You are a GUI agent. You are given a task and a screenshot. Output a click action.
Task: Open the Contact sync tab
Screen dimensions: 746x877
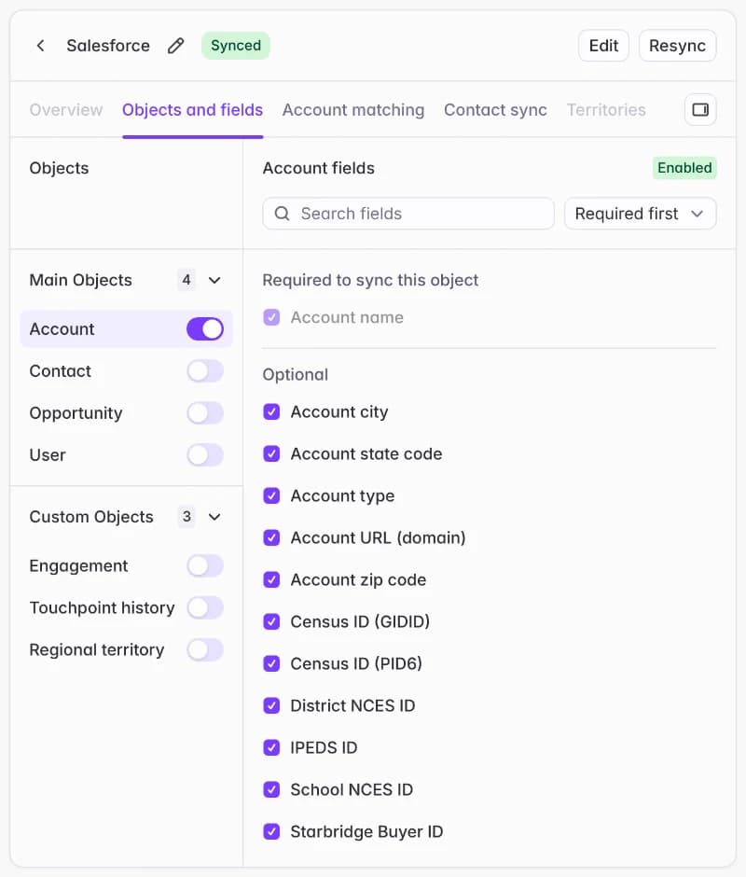[x=495, y=110]
